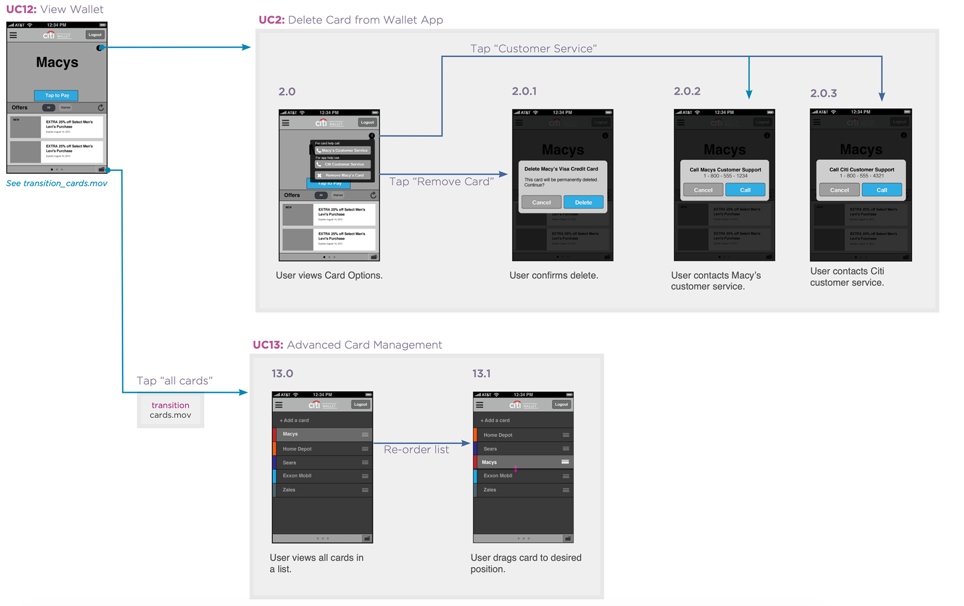Cancel Call Citi Customer Support dialog

(x=839, y=190)
